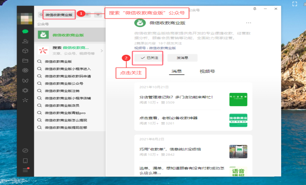Click the 发消息 button

click(x=182, y=58)
